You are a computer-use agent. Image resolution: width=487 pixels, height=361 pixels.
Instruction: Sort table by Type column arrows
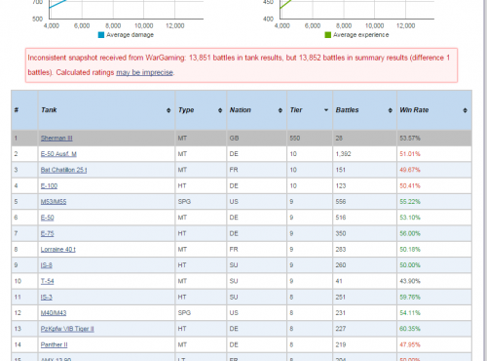tap(220, 110)
